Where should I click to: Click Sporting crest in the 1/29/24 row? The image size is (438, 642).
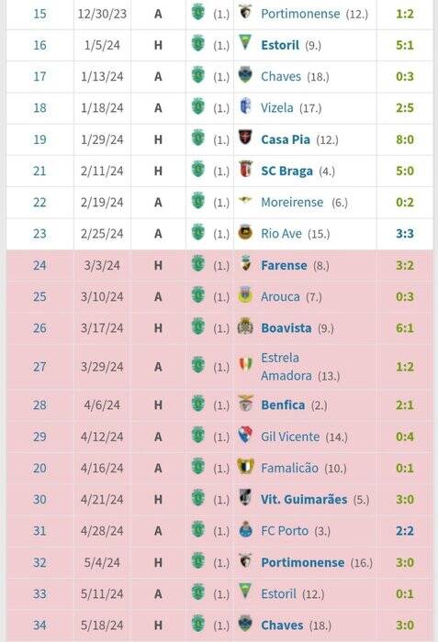(x=198, y=138)
